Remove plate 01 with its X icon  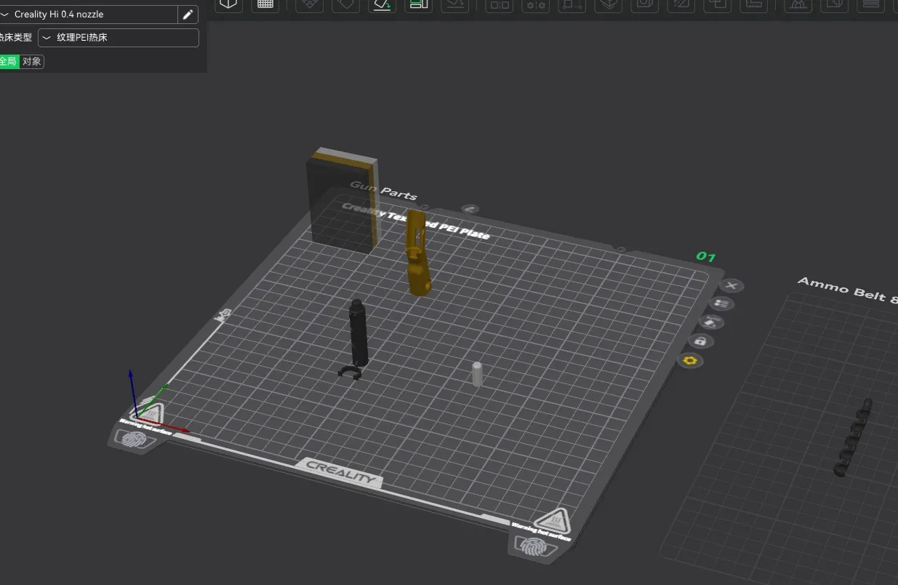tap(731, 285)
